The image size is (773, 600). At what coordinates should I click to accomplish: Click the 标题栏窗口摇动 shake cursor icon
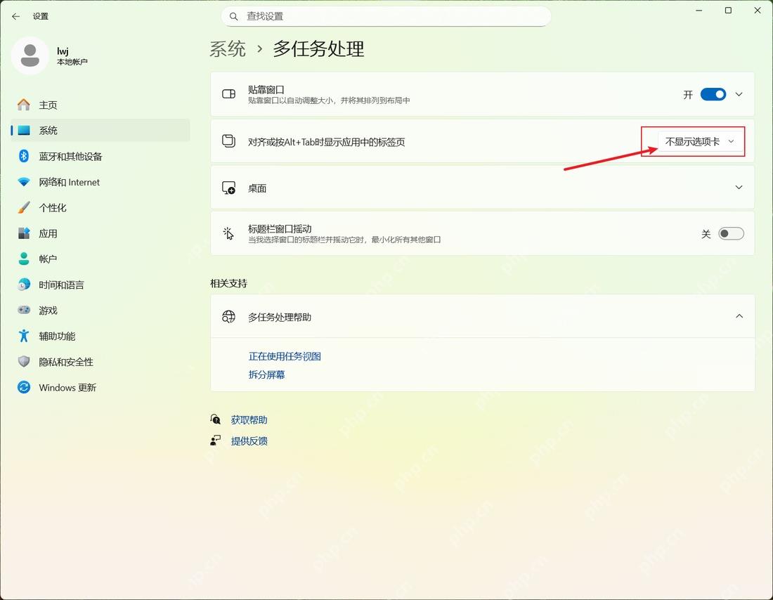coord(229,234)
